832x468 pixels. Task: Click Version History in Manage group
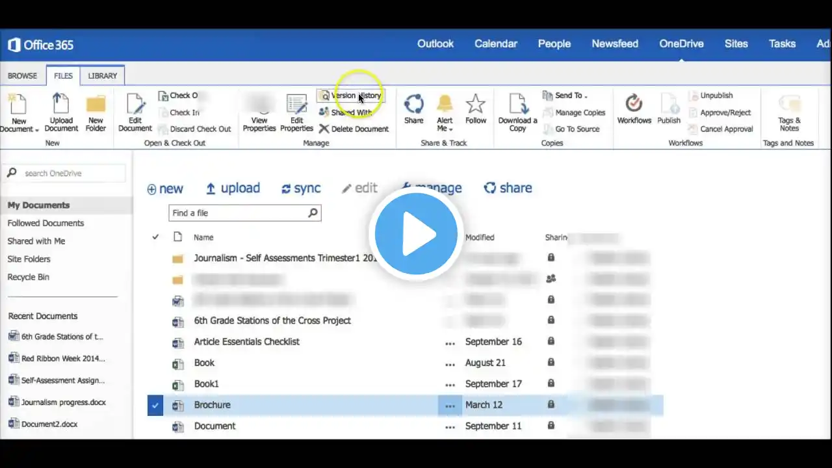(x=351, y=96)
